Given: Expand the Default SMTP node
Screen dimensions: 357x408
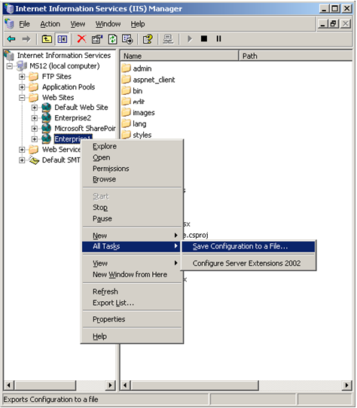Looking at the screenshot, I should [x=22, y=160].
